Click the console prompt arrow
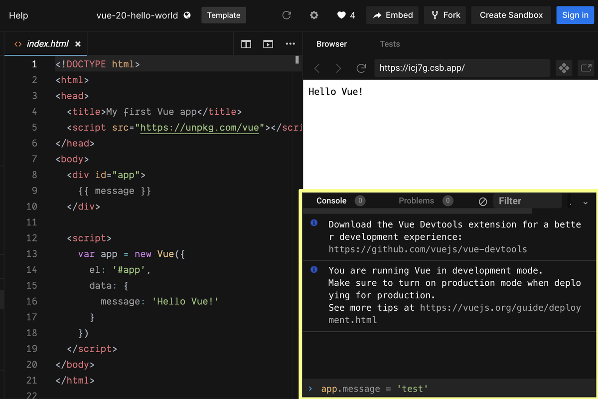598x399 pixels. click(310, 389)
